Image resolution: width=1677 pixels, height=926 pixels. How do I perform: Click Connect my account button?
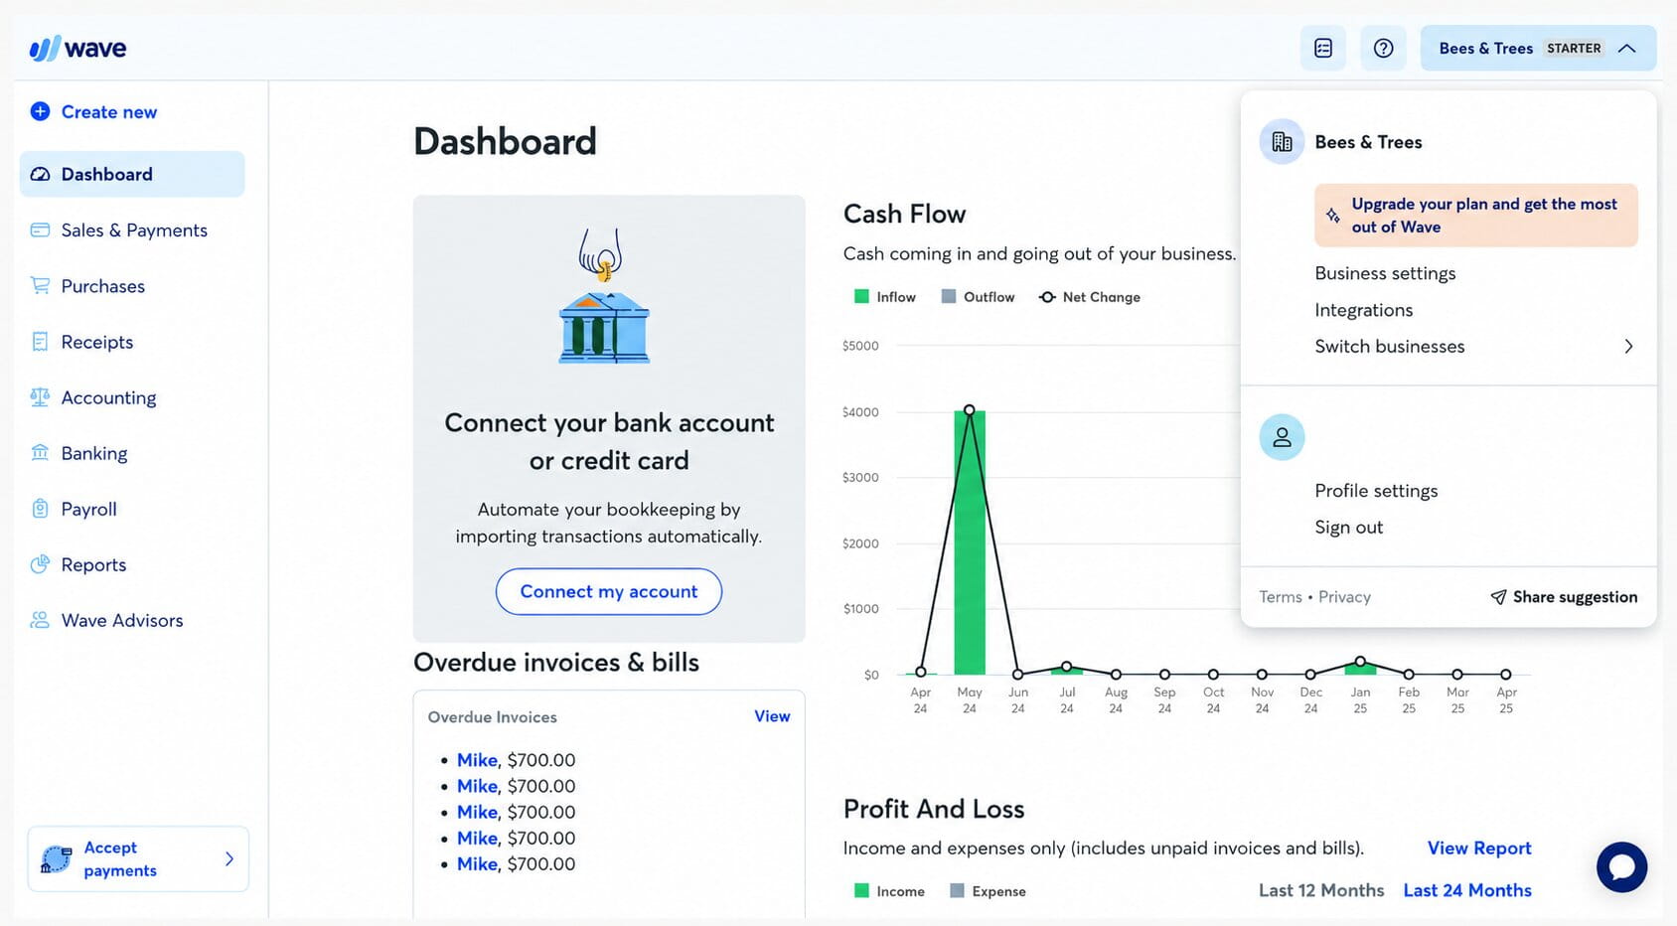coord(609,591)
